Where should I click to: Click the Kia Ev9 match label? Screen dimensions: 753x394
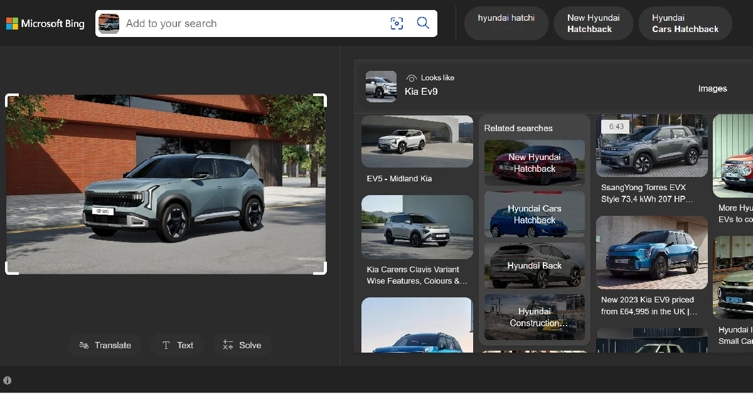pos(434,91)
